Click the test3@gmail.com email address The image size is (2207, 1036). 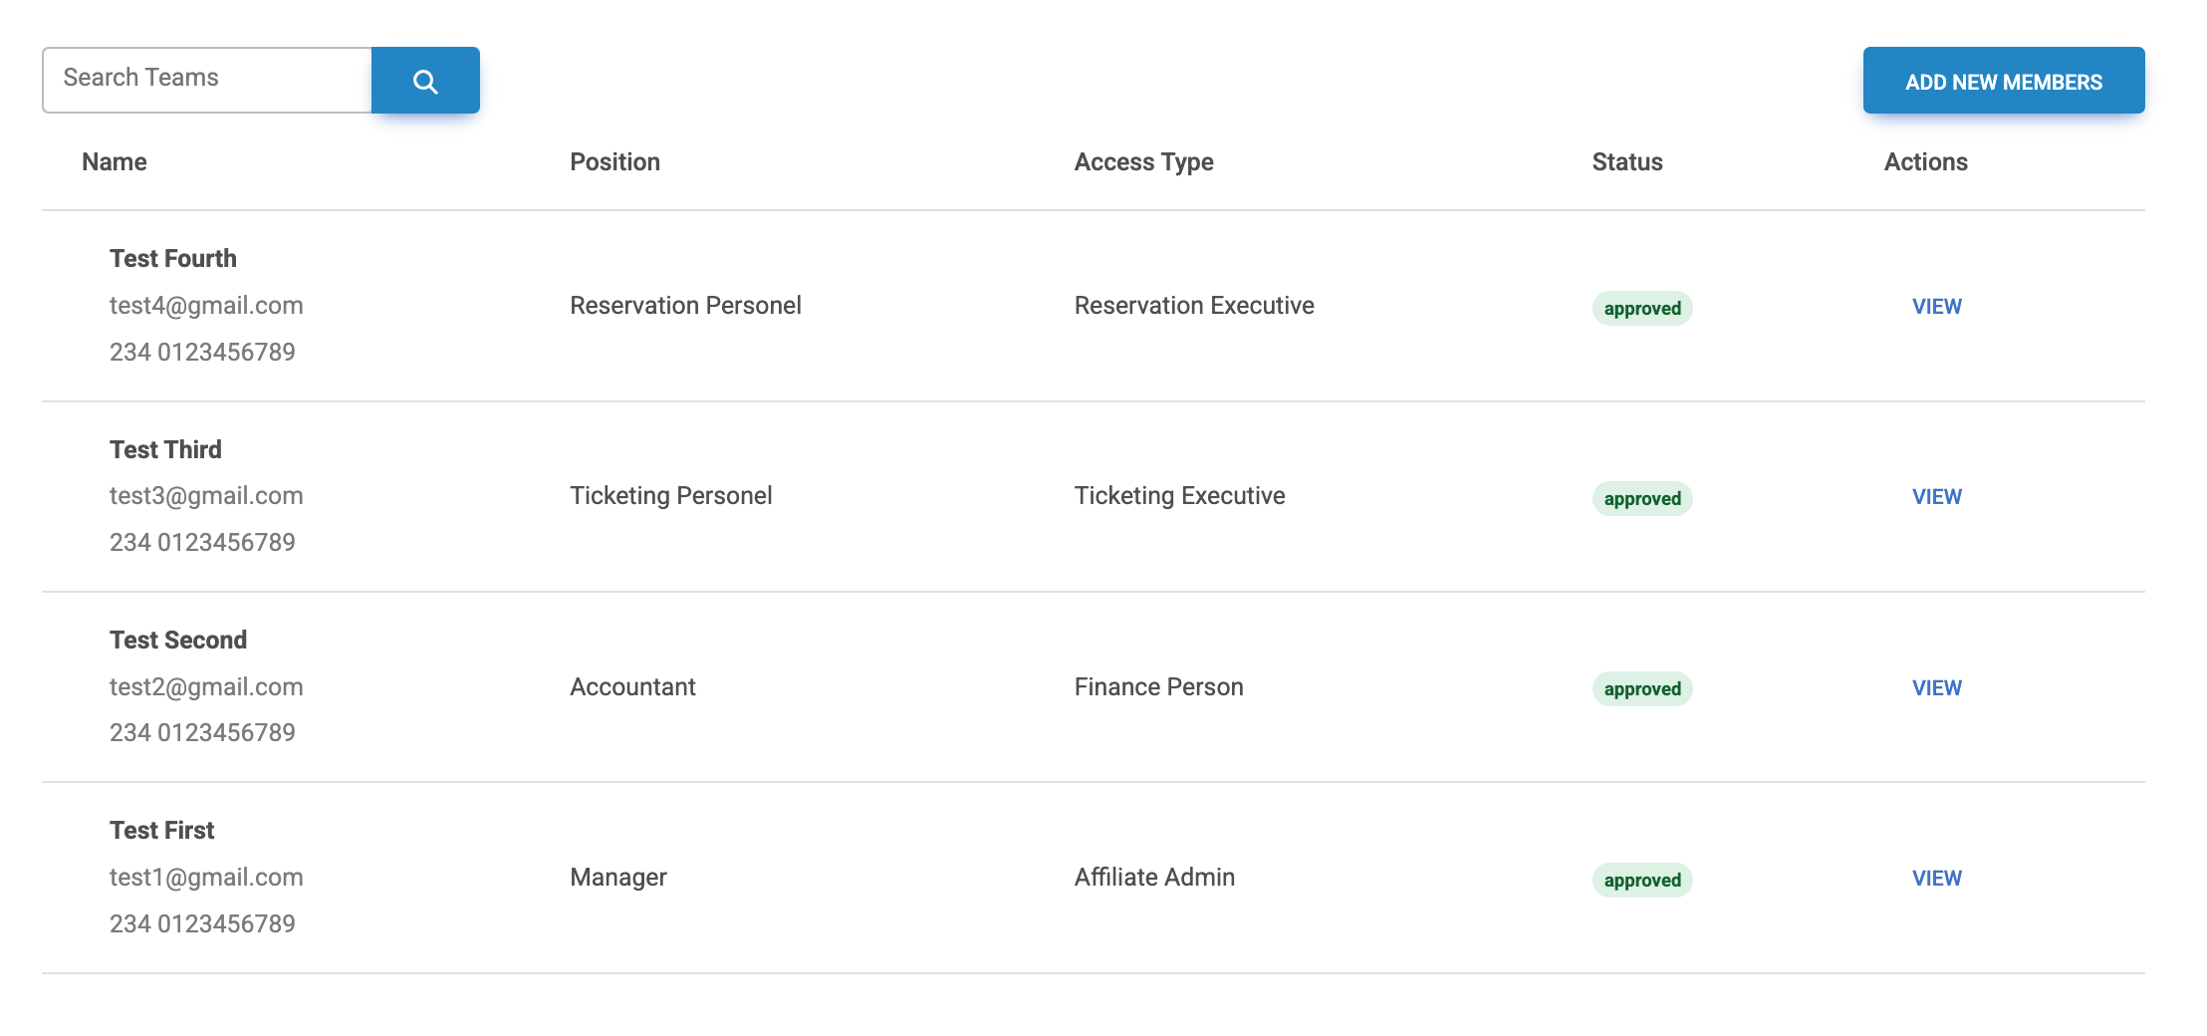click(x=206, y=496)
